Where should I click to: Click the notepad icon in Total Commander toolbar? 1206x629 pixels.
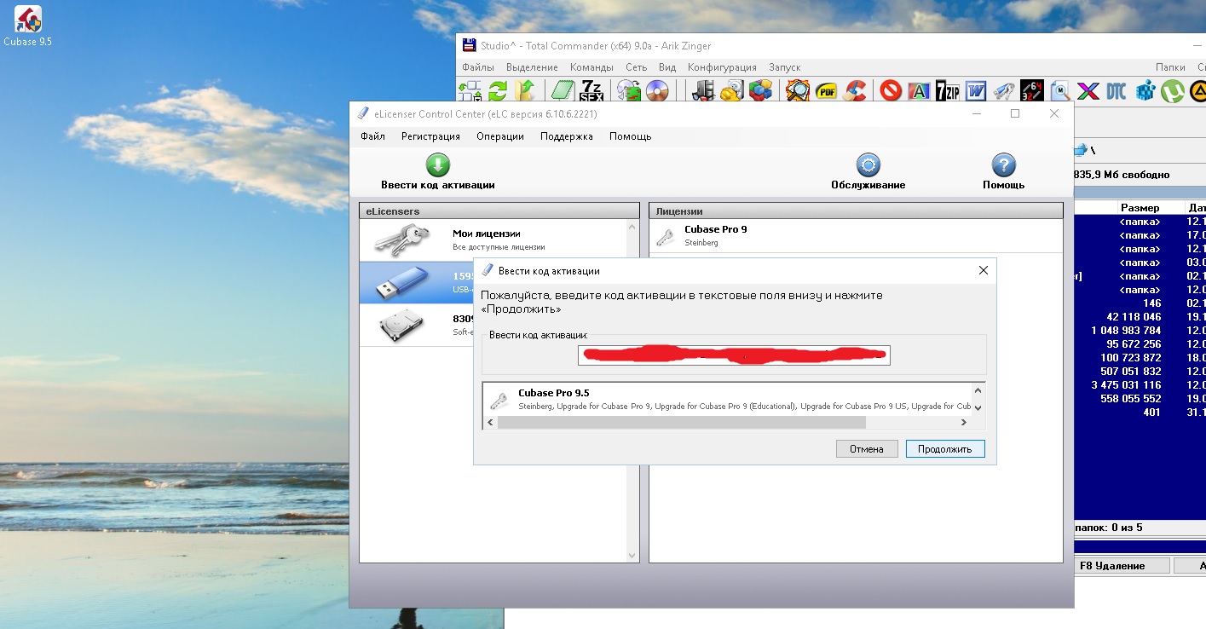pos(562,89)
